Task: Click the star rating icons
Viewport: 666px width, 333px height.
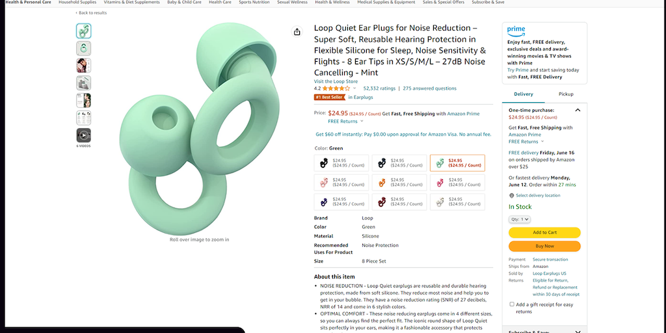Action: pos(336,88)
